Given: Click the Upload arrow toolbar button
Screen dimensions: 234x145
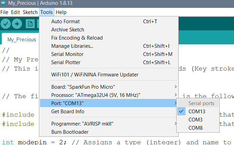Looking at the screenshot, I should (17, 24).
